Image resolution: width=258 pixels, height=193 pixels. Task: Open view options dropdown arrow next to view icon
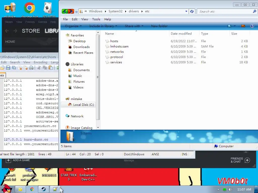tap(235, 26)
